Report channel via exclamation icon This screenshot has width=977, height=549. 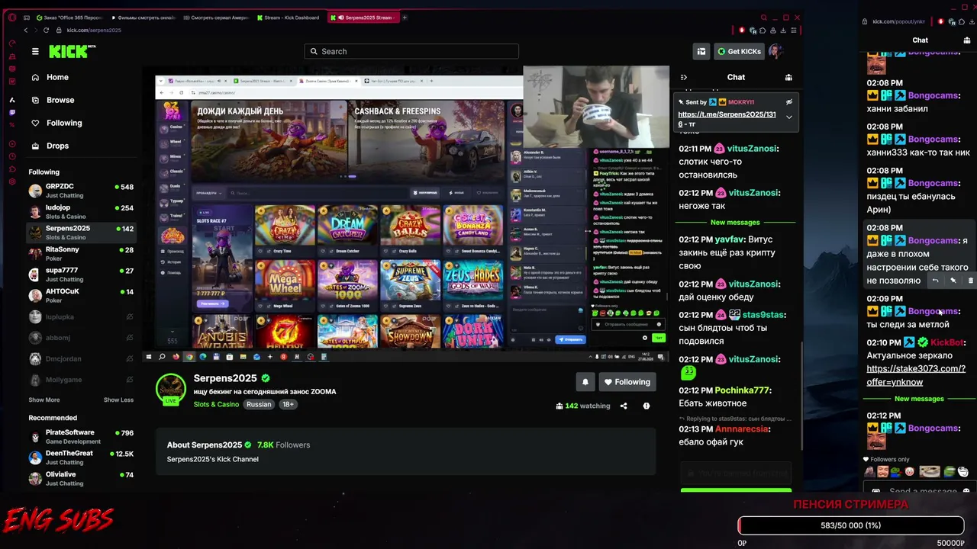[646, 406]
